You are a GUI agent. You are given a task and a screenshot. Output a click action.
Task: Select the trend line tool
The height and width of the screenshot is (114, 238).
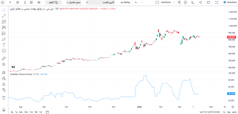(x=4, y=16)
